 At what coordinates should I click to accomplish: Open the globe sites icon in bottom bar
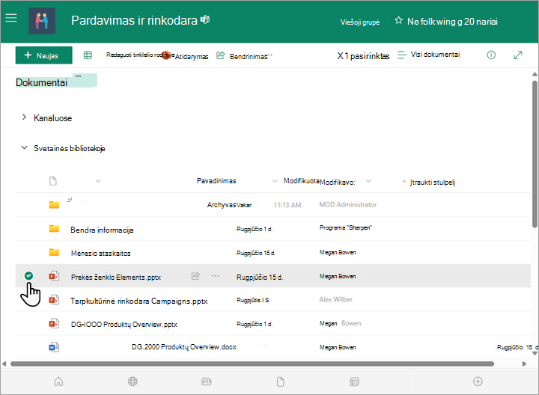[133, 382]
